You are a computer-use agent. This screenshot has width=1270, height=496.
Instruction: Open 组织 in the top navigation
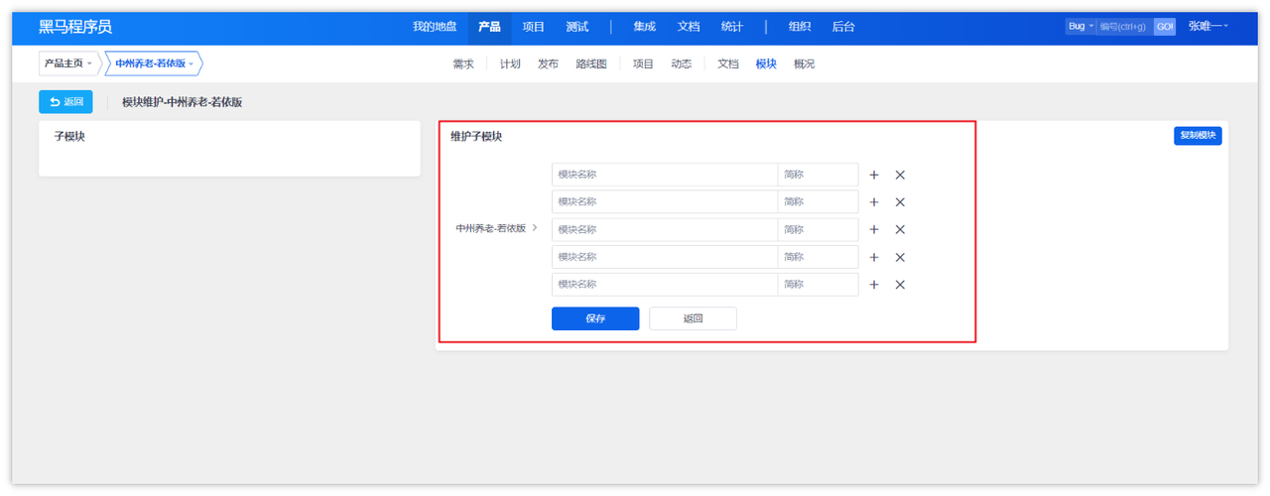tap(800, 27)
